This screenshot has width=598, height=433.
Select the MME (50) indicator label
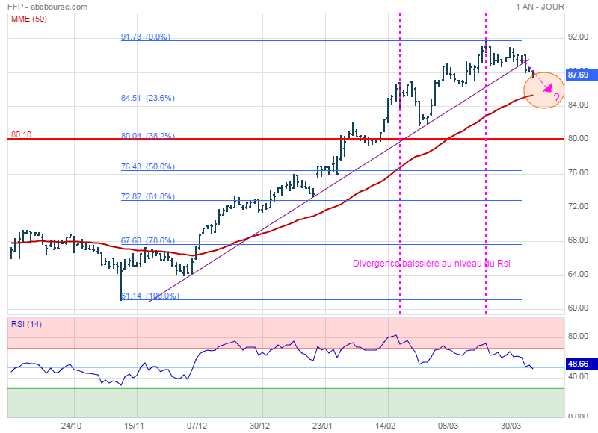click(x=29, y=19)
